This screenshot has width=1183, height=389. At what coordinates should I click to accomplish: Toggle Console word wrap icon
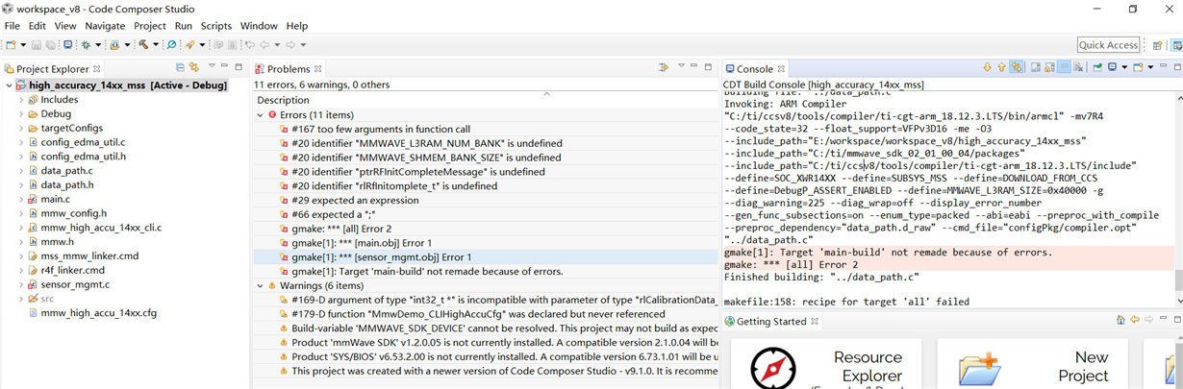click(1064, 67)
